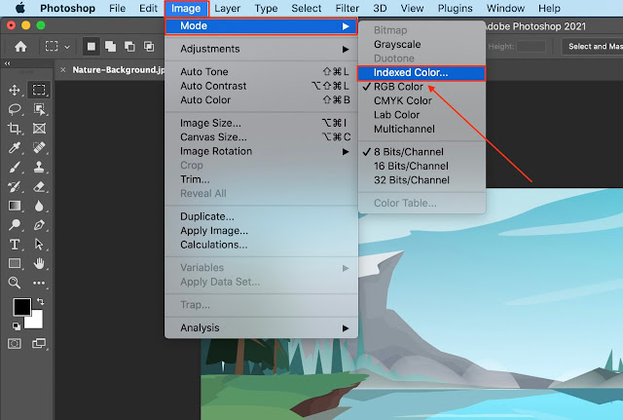The width and height of the screenshot is (623, 420).
Task: Choose Subtract from Selection mode
Action: coord(129,47)
